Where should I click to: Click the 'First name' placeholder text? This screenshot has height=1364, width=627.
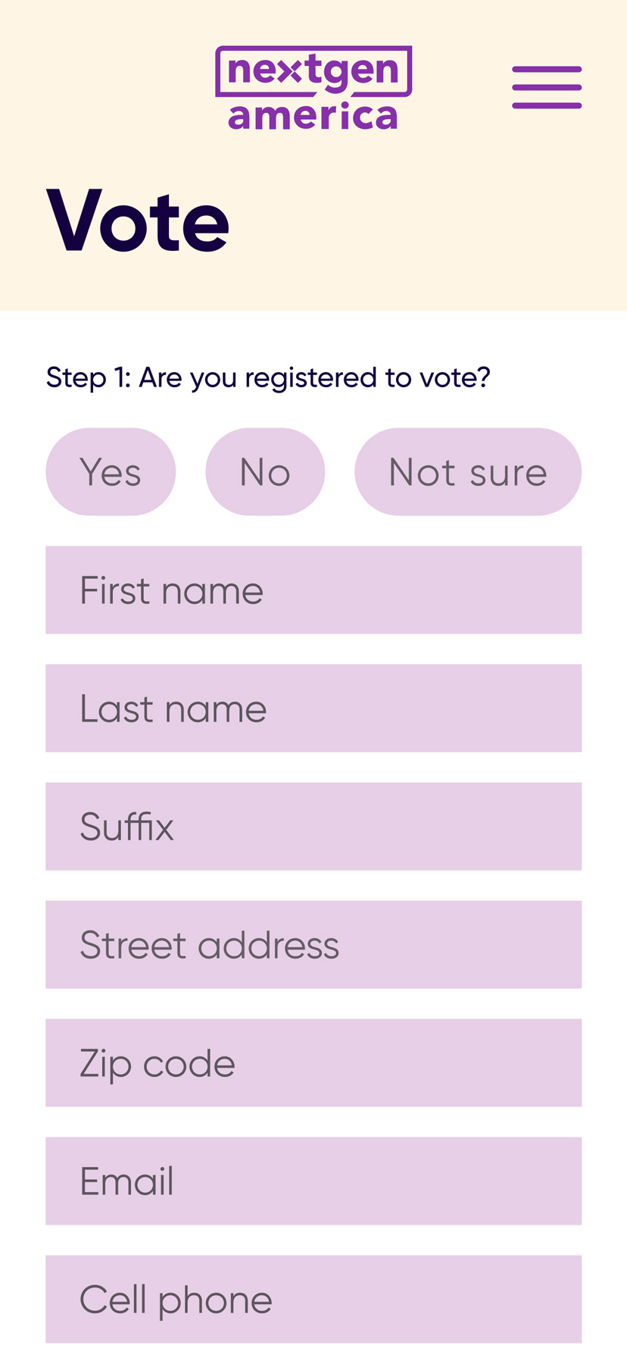pyautogui.click(x=172, y=590)
